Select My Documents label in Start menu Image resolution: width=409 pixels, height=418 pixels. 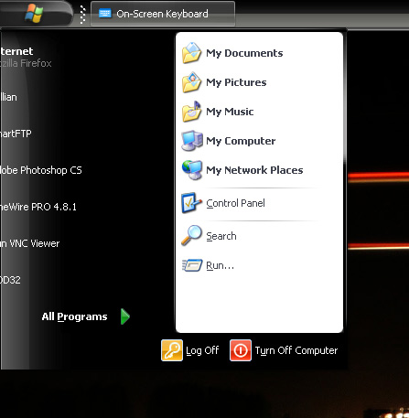click(x=244, y=53)
